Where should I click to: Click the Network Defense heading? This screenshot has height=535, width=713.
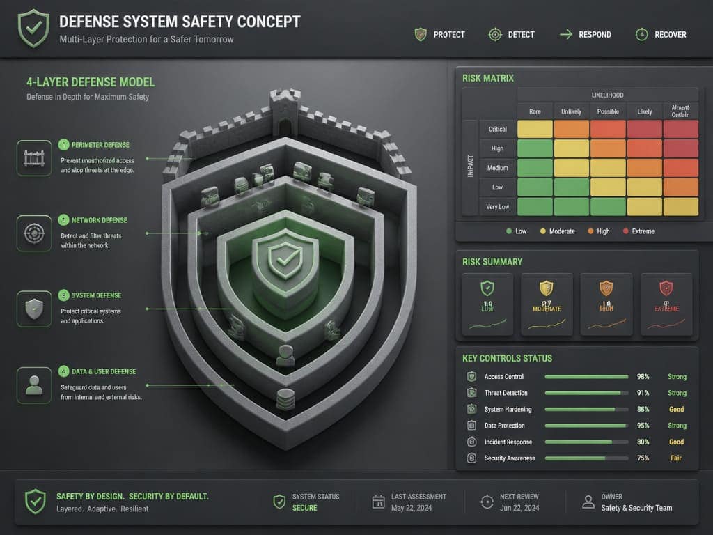100,220
